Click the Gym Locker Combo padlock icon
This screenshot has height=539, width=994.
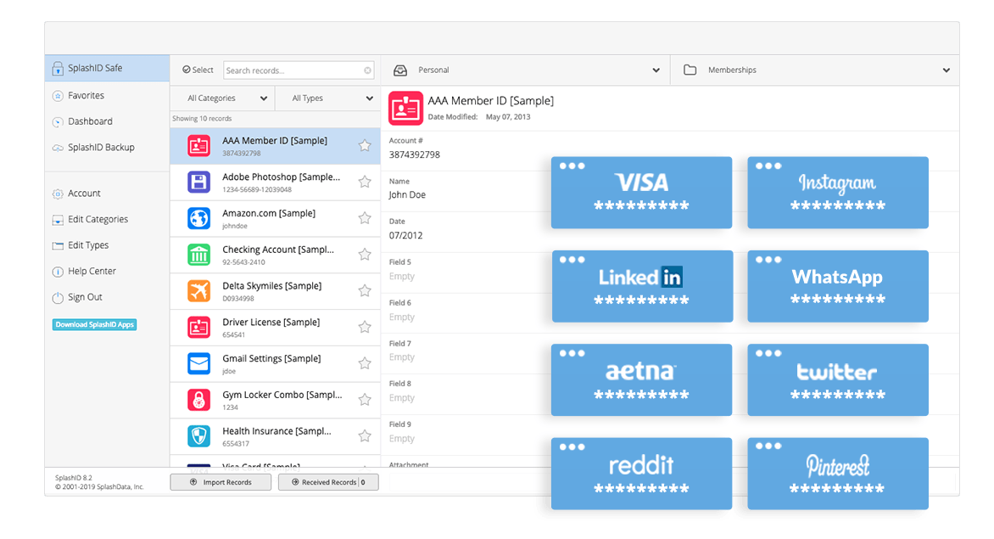pyautogui.click(x=198, y=400)
